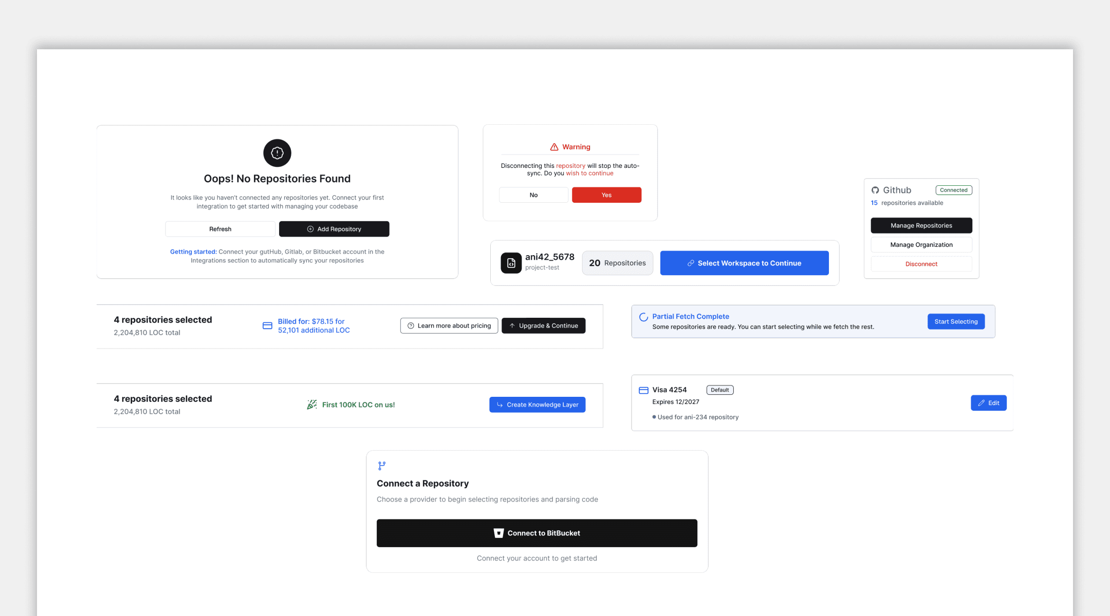1110x616 pixels.
Task: Click the Github logo icon
Action: [875, 190]
